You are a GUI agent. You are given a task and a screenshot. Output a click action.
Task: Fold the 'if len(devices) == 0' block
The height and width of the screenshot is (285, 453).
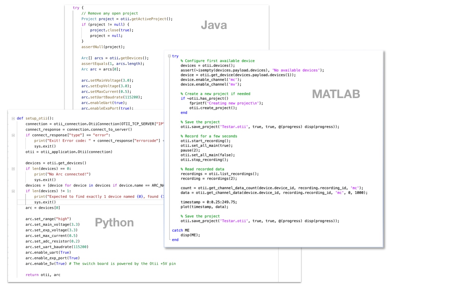click(x=13, y=169)
